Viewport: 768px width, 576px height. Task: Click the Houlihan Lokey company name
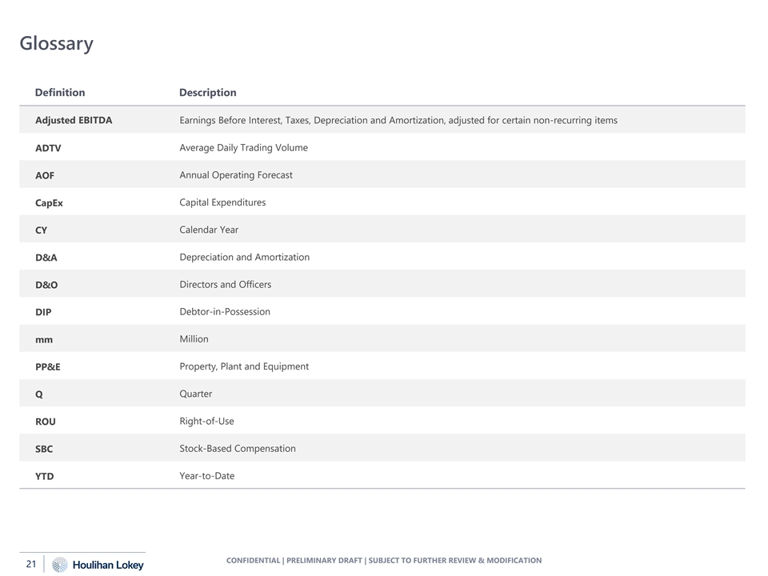108,566
